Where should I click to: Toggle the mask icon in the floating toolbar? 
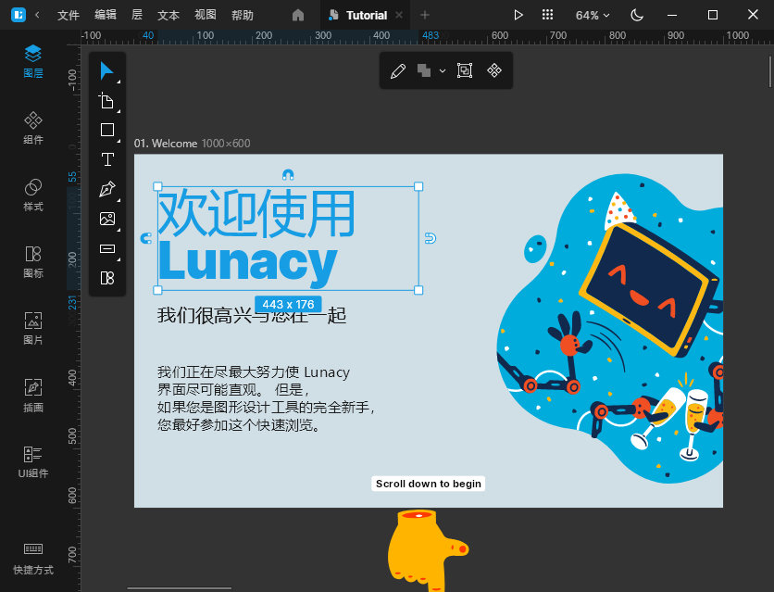tap(464, 70)
